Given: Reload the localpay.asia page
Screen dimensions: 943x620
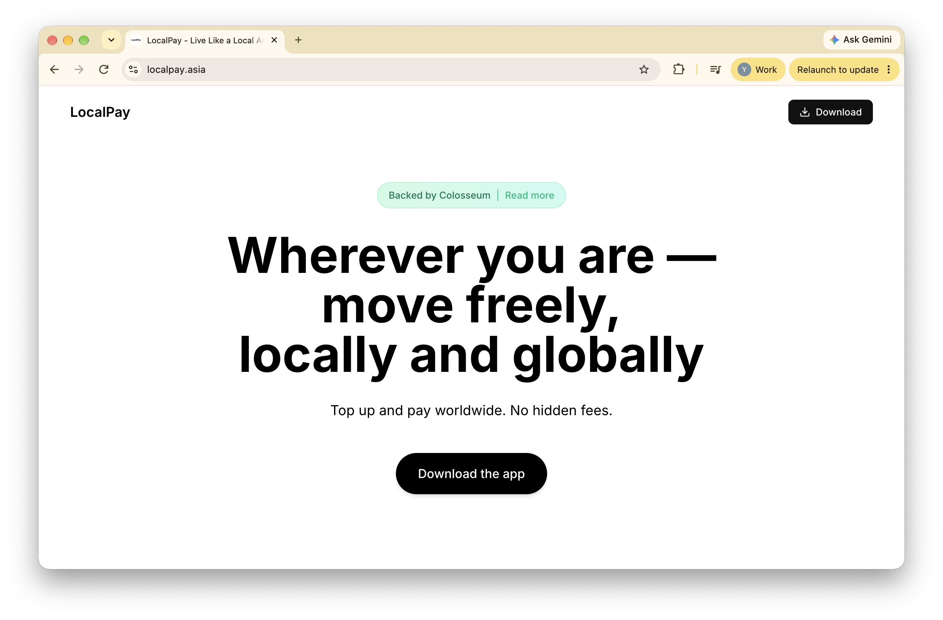Looking at the screenshot, I should 104,70.
